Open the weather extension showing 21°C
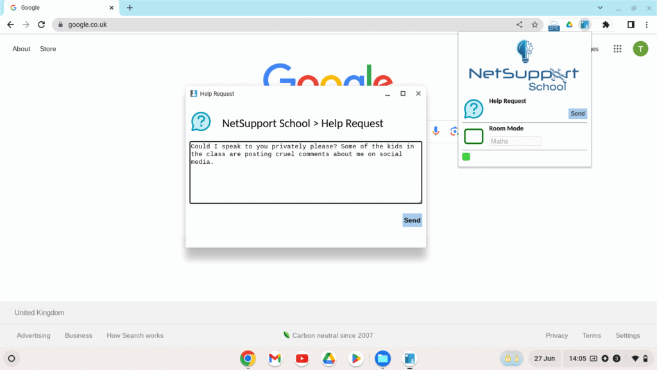Image resolution: width=657 pixels, height=370 pixels. click(554, 25)
